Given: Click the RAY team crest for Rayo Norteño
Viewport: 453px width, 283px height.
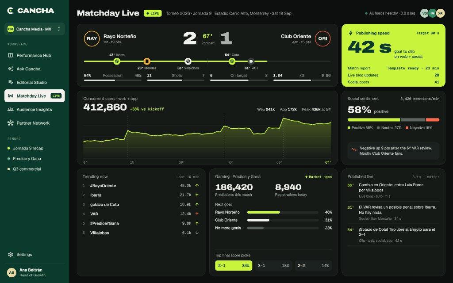Looking at the screenshot, I should coord(92,39).
